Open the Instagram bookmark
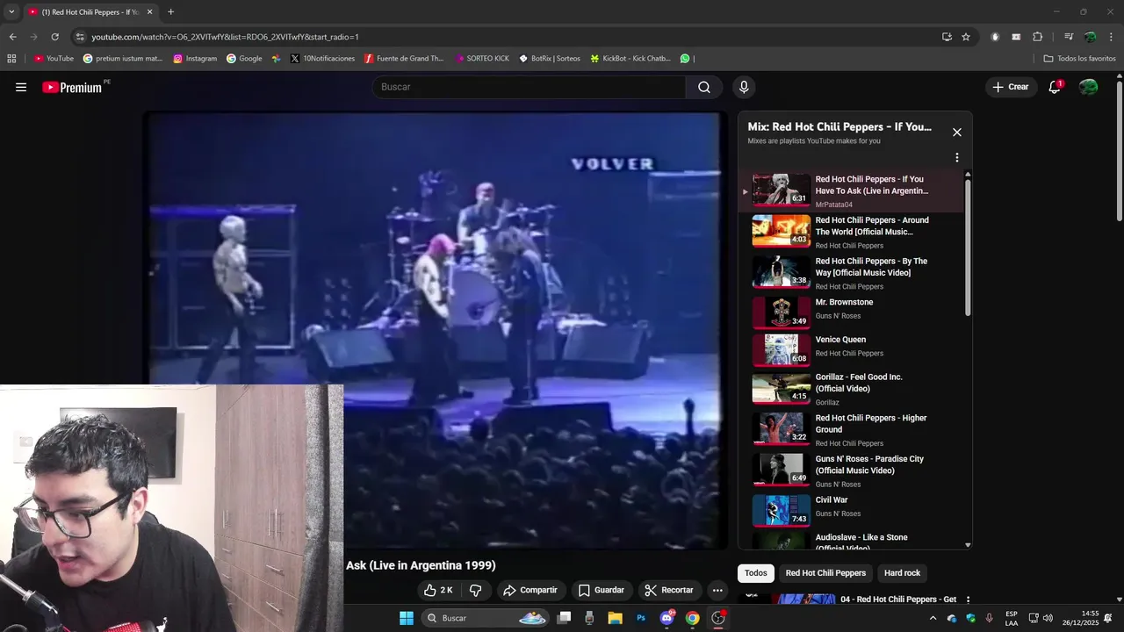 point(195,59)
